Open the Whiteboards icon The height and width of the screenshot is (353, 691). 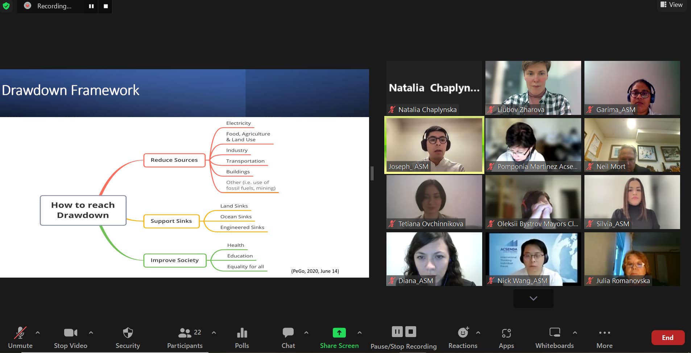click(x=554, y=333)
